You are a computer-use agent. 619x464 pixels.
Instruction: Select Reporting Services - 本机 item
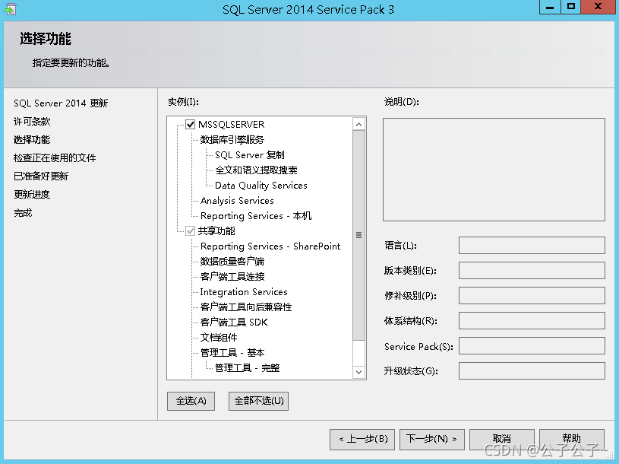pyautogui.click(x=256, y=216)
